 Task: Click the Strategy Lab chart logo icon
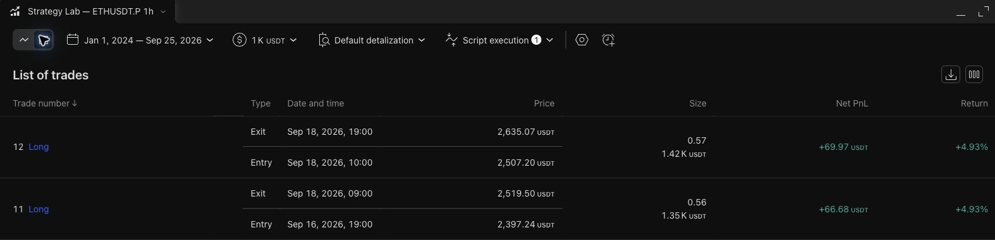click(x=15, y=11)
